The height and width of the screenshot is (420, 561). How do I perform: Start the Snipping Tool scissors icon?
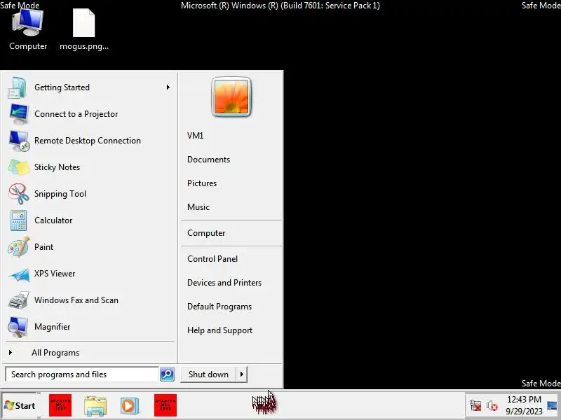[19, 194]
